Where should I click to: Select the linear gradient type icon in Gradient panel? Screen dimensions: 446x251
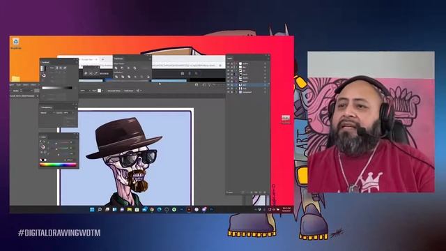57,68
